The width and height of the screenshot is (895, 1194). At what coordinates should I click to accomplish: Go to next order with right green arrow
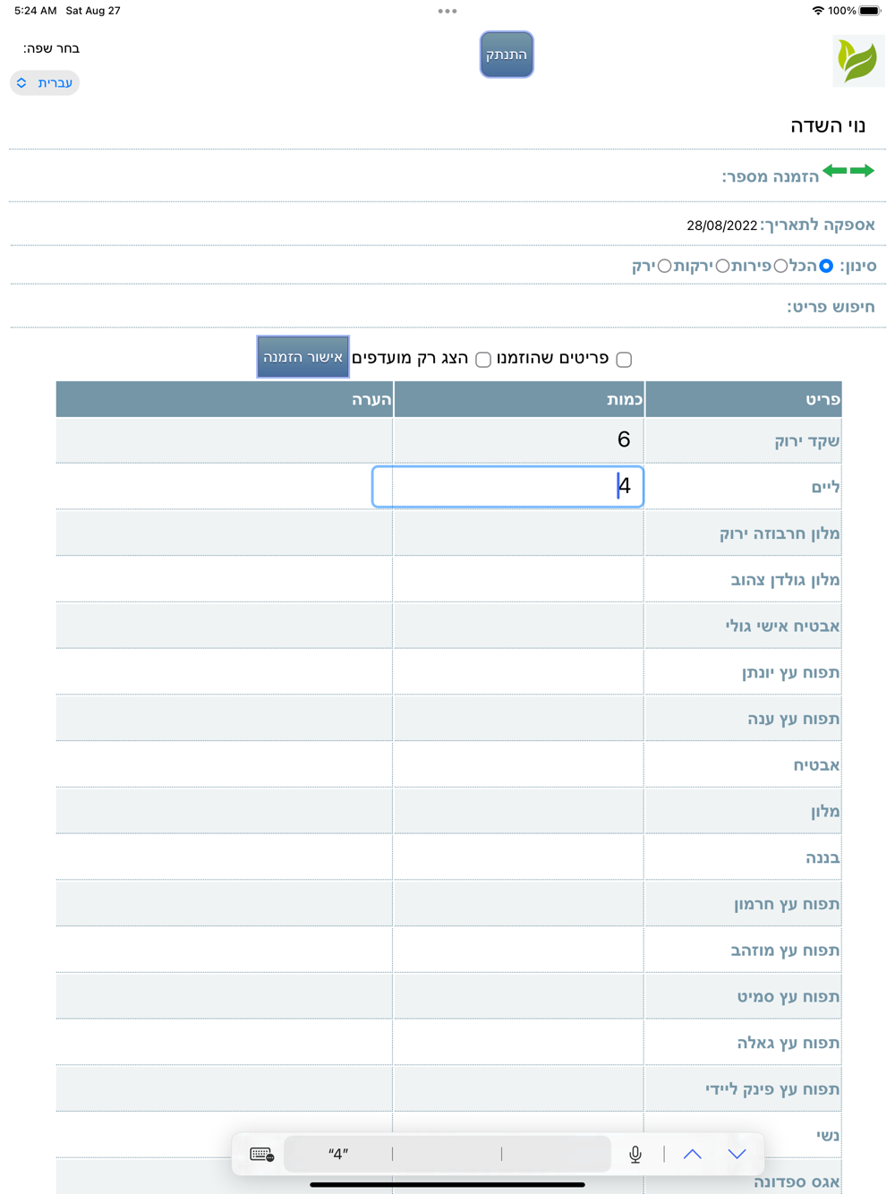[x=862, y=171]
